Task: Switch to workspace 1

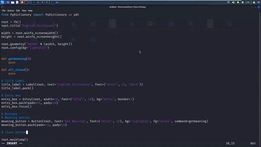Action: (x=33, y=2)
